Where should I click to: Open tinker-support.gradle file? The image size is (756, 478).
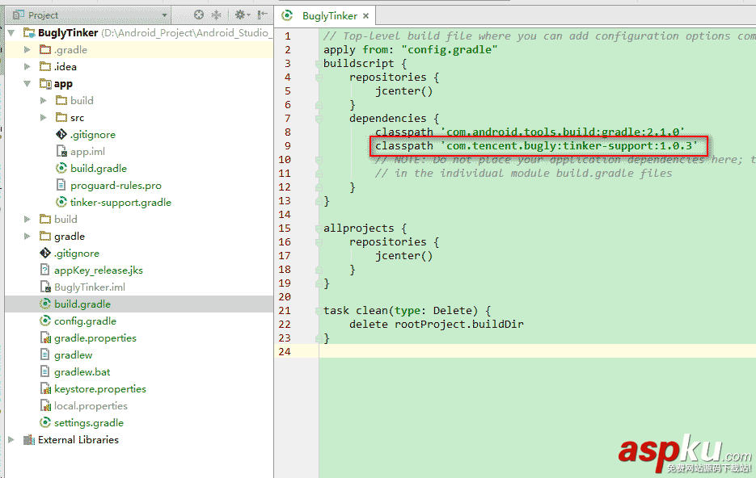pos(120,202)
